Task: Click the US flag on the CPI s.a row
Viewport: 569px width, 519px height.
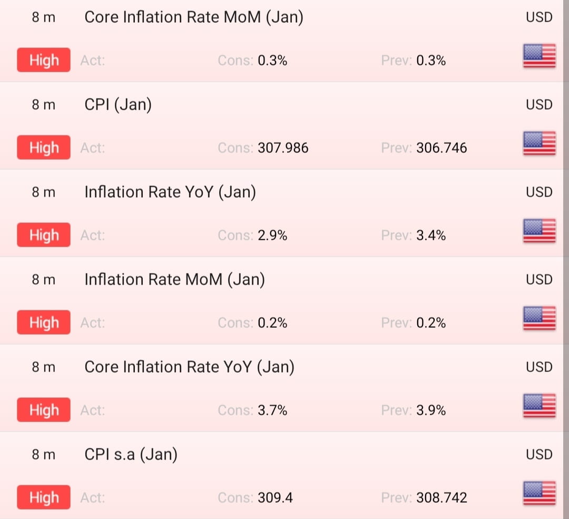Action: click(538, 493)
